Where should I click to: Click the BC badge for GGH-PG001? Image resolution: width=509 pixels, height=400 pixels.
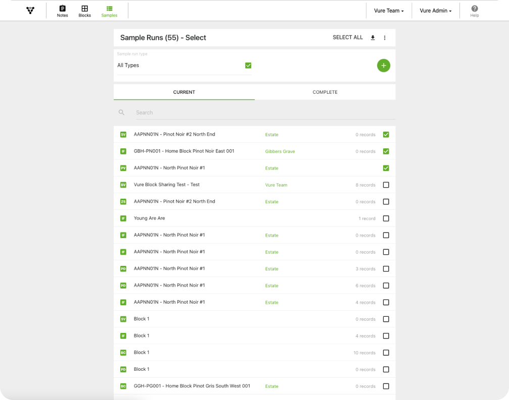[x=123, y=386]
